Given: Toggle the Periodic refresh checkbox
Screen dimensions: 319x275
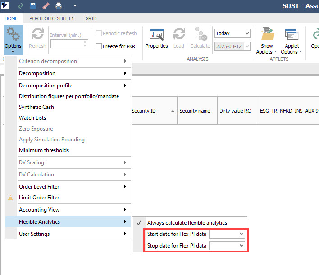Looking at the screenshot, I should pos(99,33).
